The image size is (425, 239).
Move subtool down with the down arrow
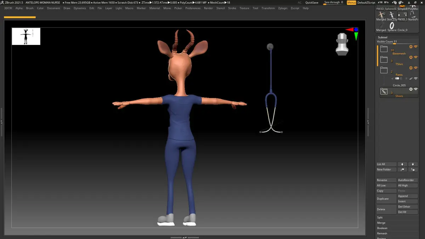(413, 164)
